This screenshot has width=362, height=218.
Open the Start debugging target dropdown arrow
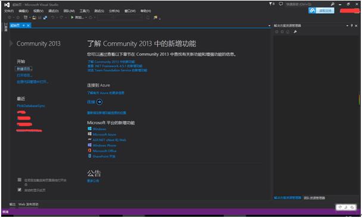[x=86, y=17]
